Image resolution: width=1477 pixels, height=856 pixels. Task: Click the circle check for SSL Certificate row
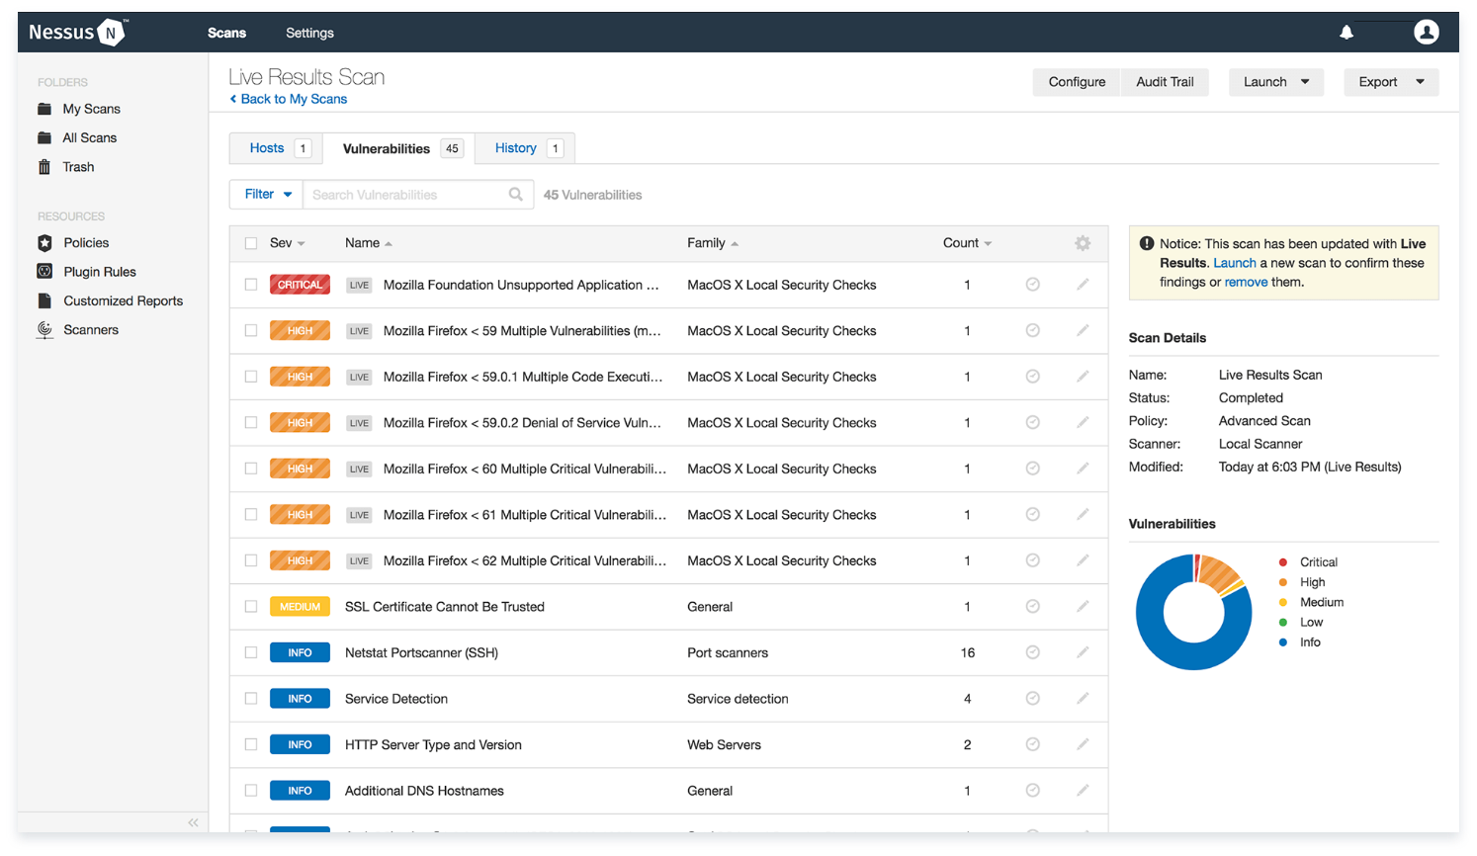pos(1032,606)
